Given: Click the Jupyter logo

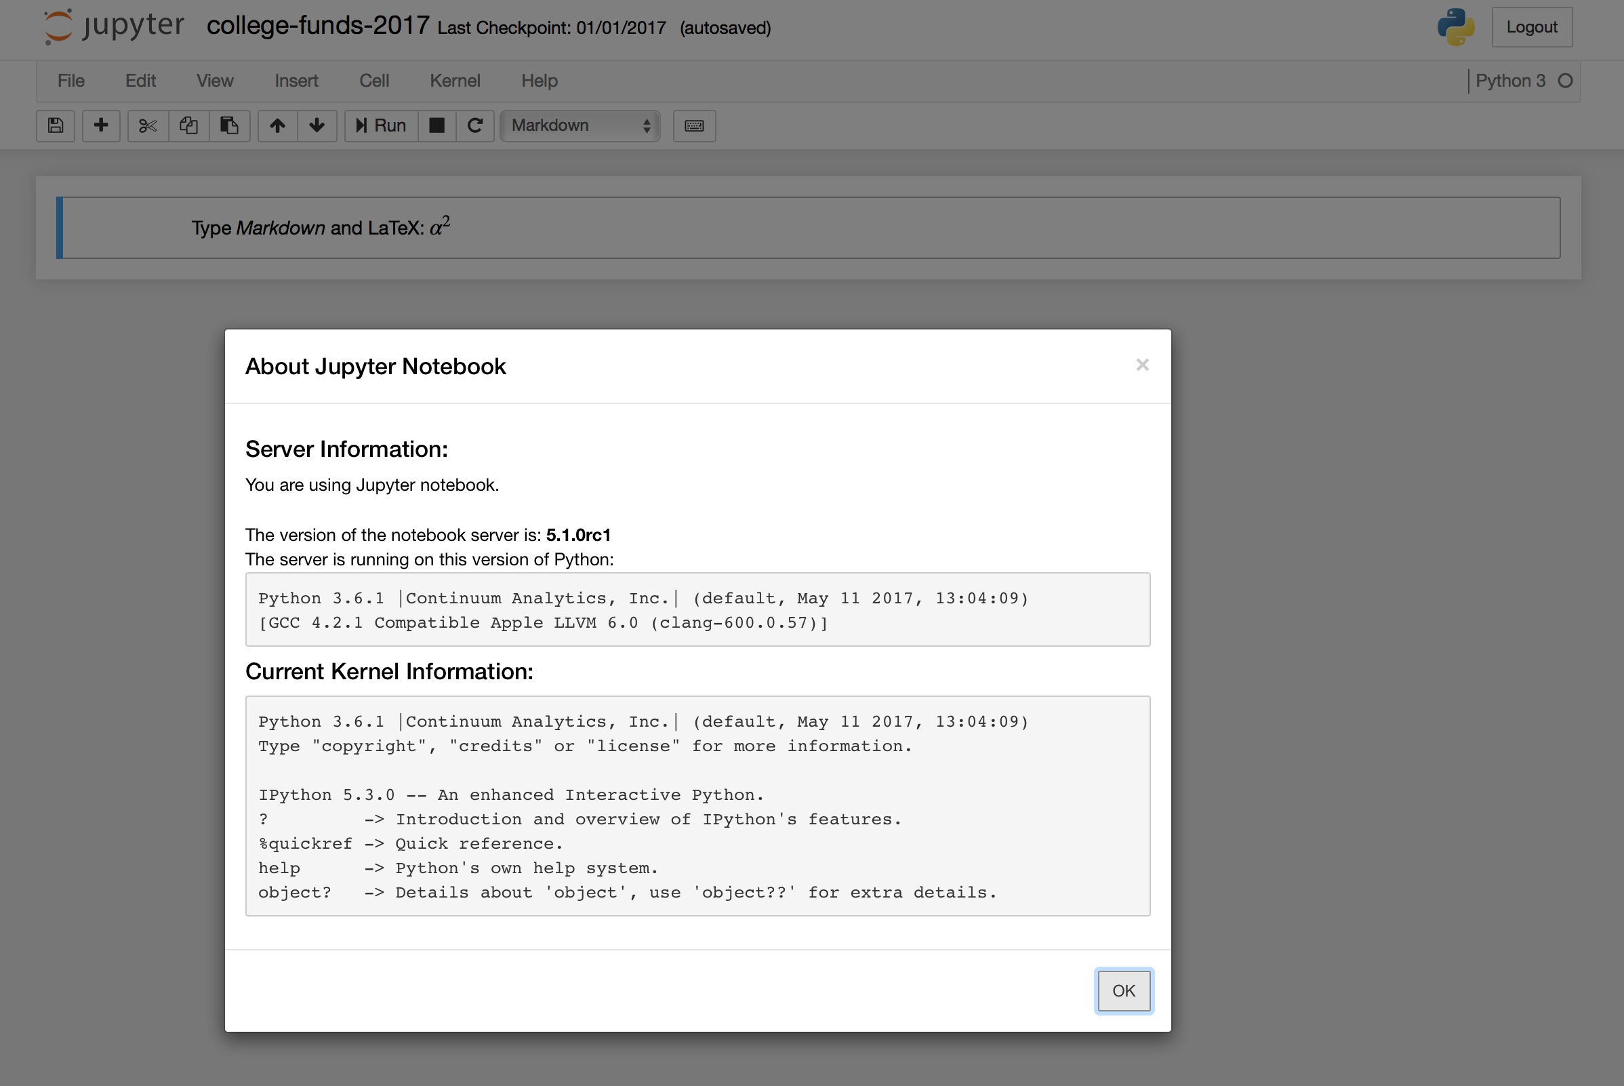Looking at the screenshot, I should [x=115, y=26].
